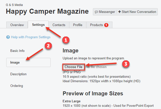
Task: Go to the Contacts tab
Action: (x=59, y=25)
